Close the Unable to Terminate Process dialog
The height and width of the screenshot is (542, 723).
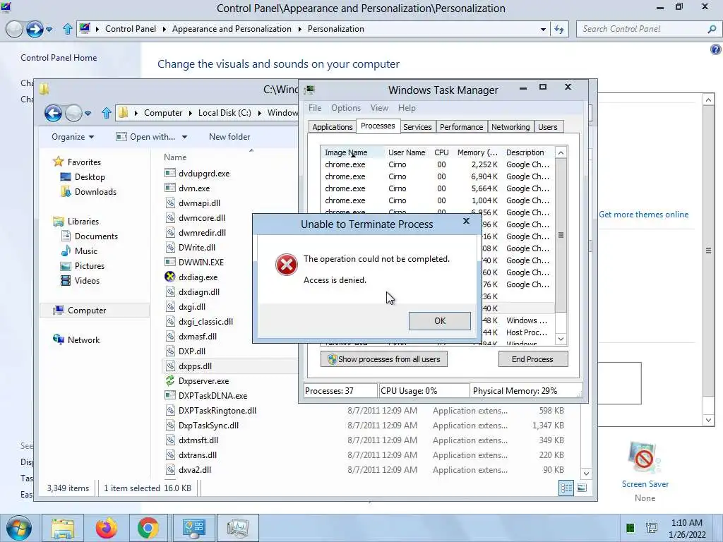(466, 221)
